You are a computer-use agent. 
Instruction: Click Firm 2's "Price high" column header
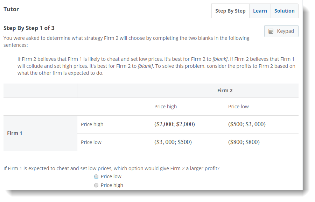(x=166, y=107)
